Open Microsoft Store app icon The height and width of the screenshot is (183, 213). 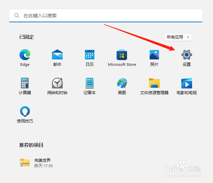coord(122,55)
